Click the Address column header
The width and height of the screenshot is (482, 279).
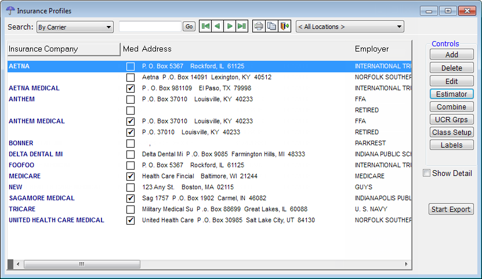click(157, 49)
